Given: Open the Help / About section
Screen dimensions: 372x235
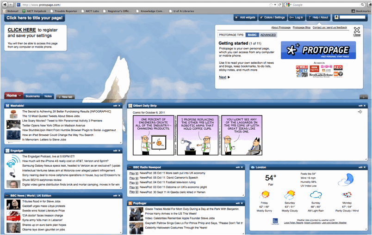Looking at the screenshot, I should point(317,18).
